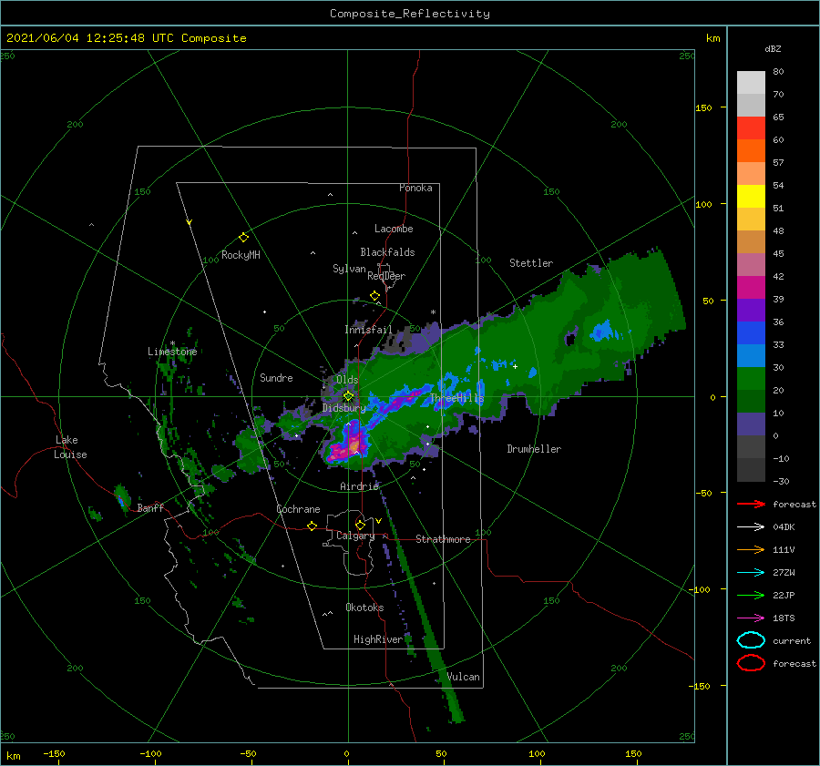The height and width of the screenshot is (766, 820).
Task: Click the Sundre label
Action: point(276,377)
